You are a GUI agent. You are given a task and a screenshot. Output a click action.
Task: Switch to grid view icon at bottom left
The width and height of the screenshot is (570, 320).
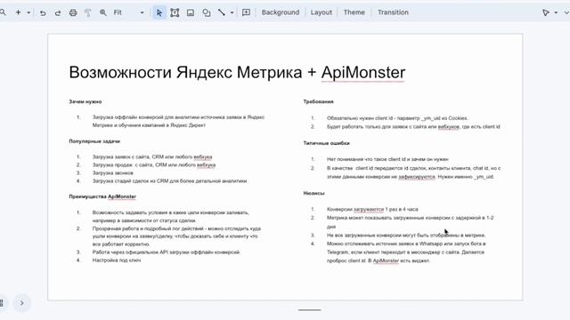click(x=2, y=303)
